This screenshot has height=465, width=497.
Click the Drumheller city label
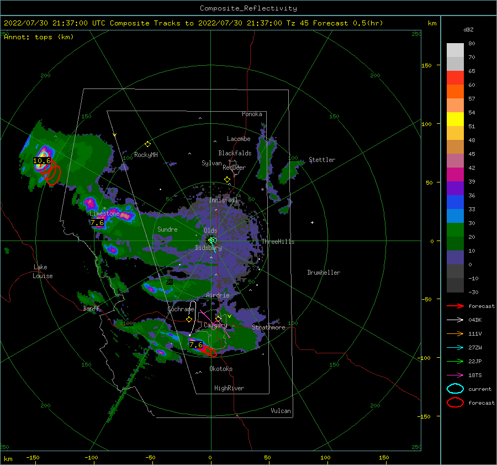pyautogui.click(x=324, y=273)
